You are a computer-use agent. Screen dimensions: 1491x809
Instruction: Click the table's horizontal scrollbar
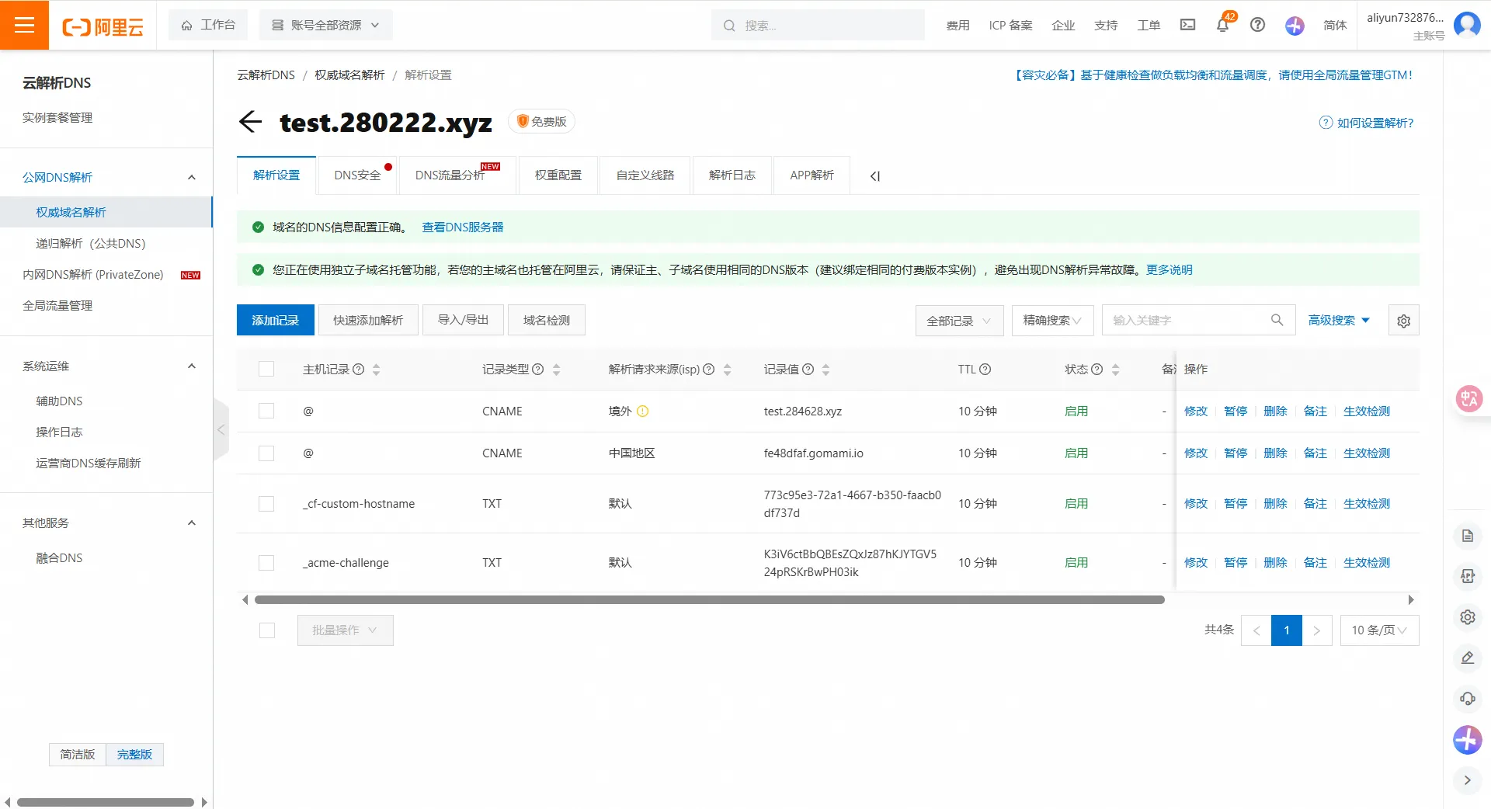pyautogui.click(x=709, y=600)
